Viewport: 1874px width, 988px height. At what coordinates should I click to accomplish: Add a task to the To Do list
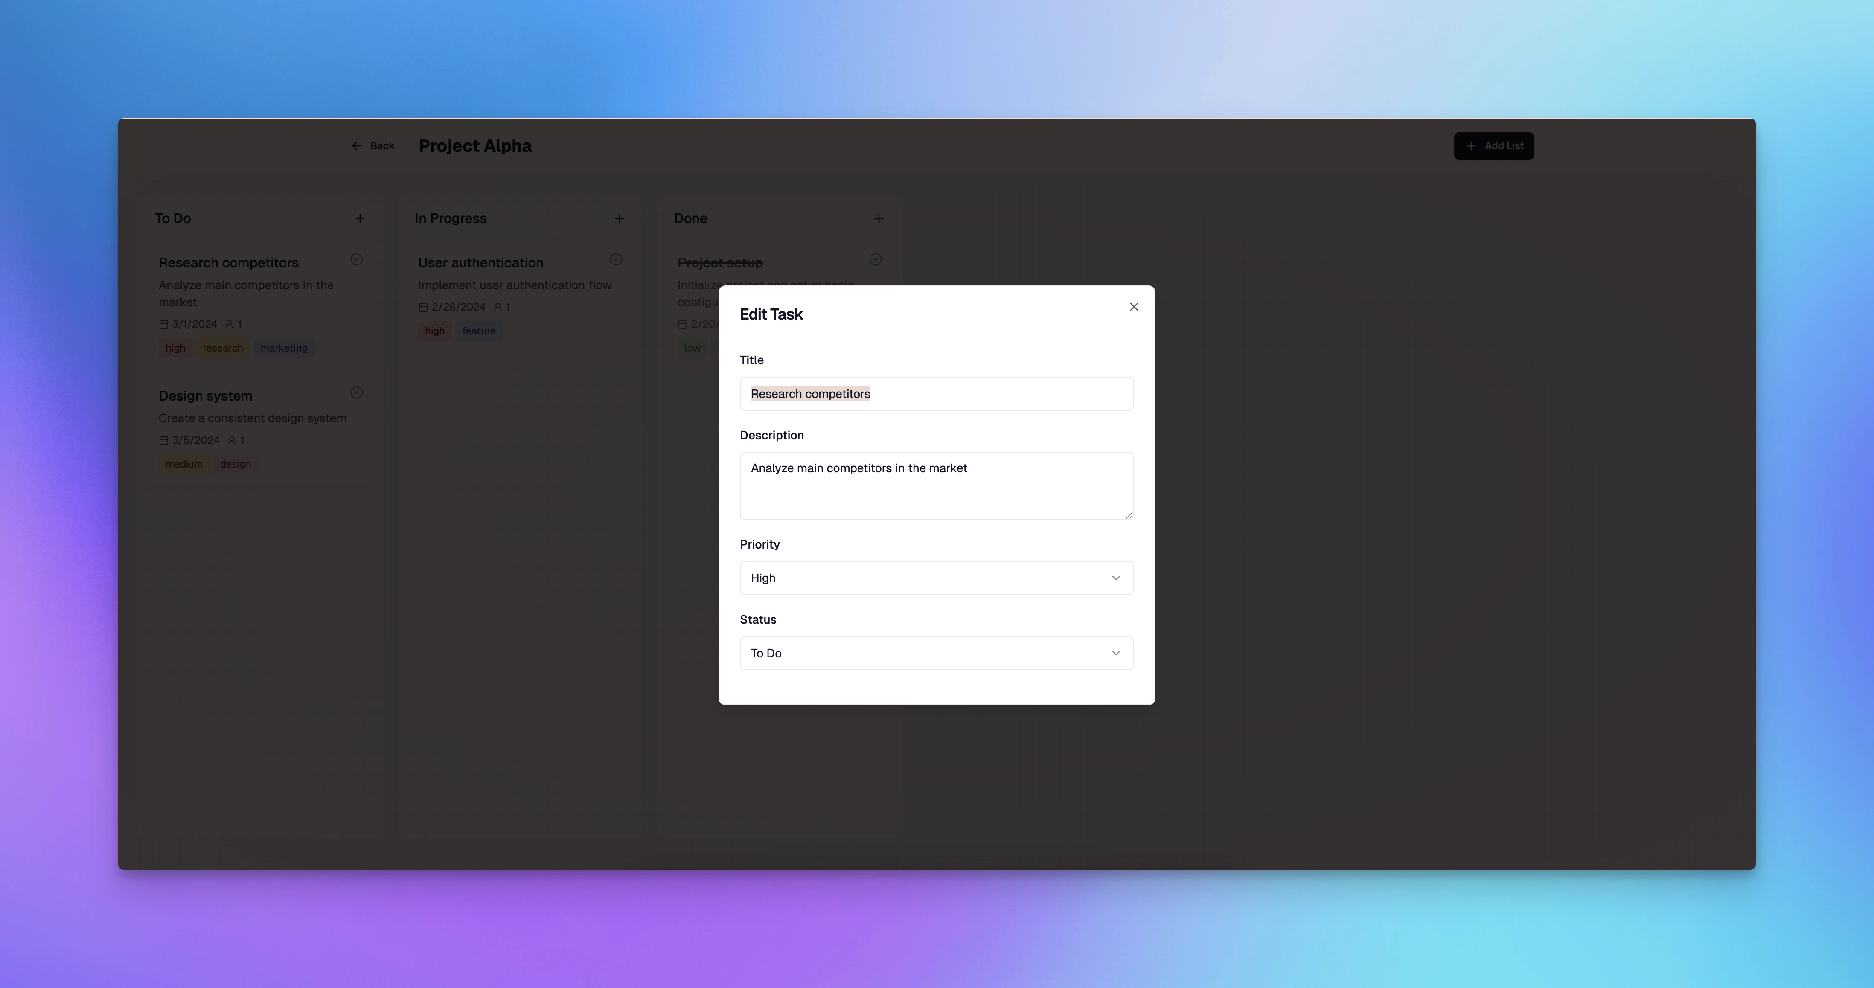coord(359,218)
